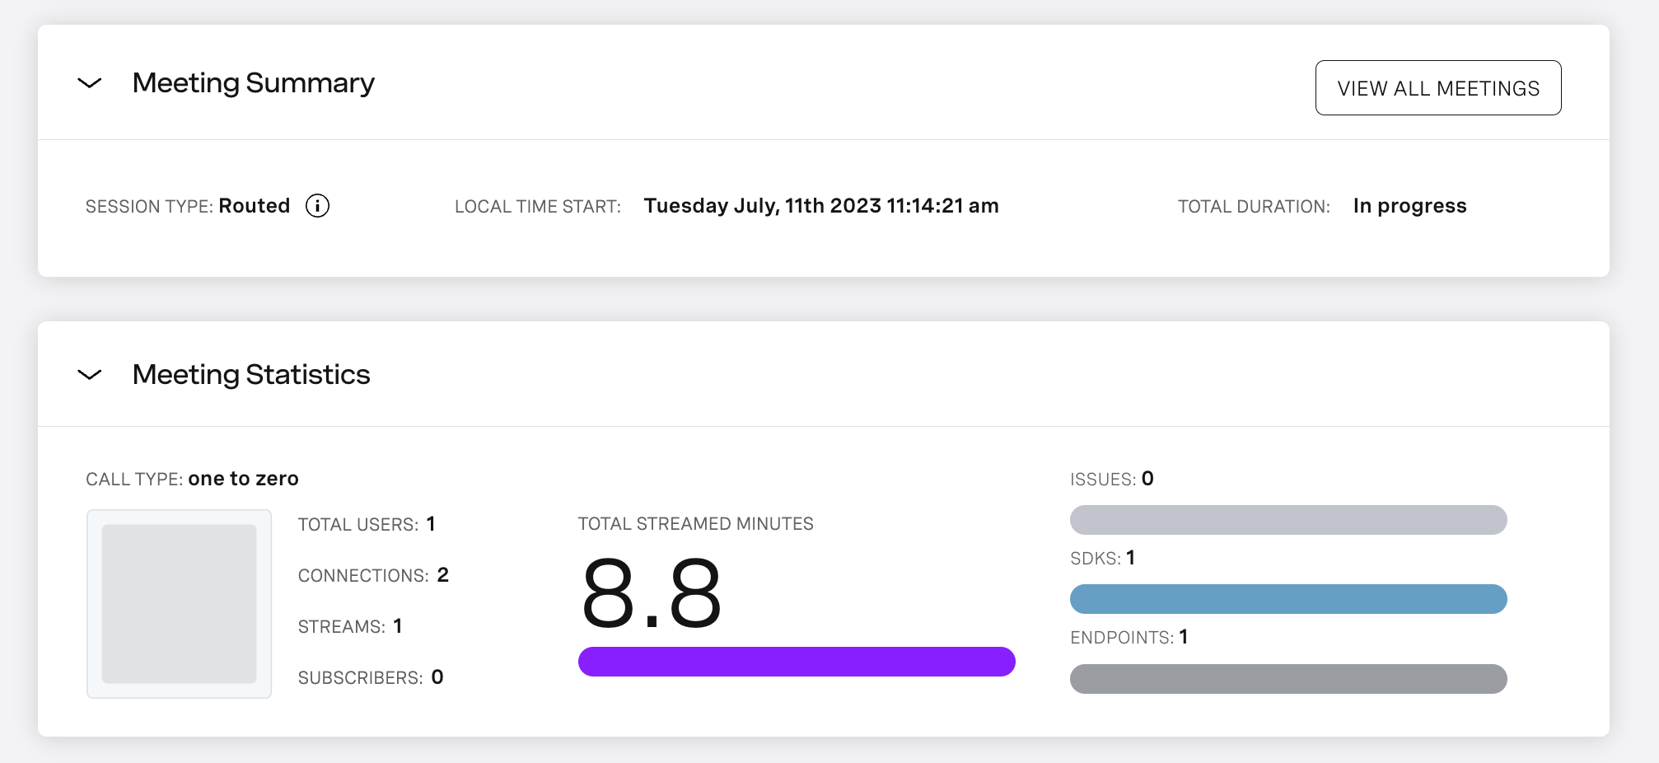Click the In progress duration status

1409,206
